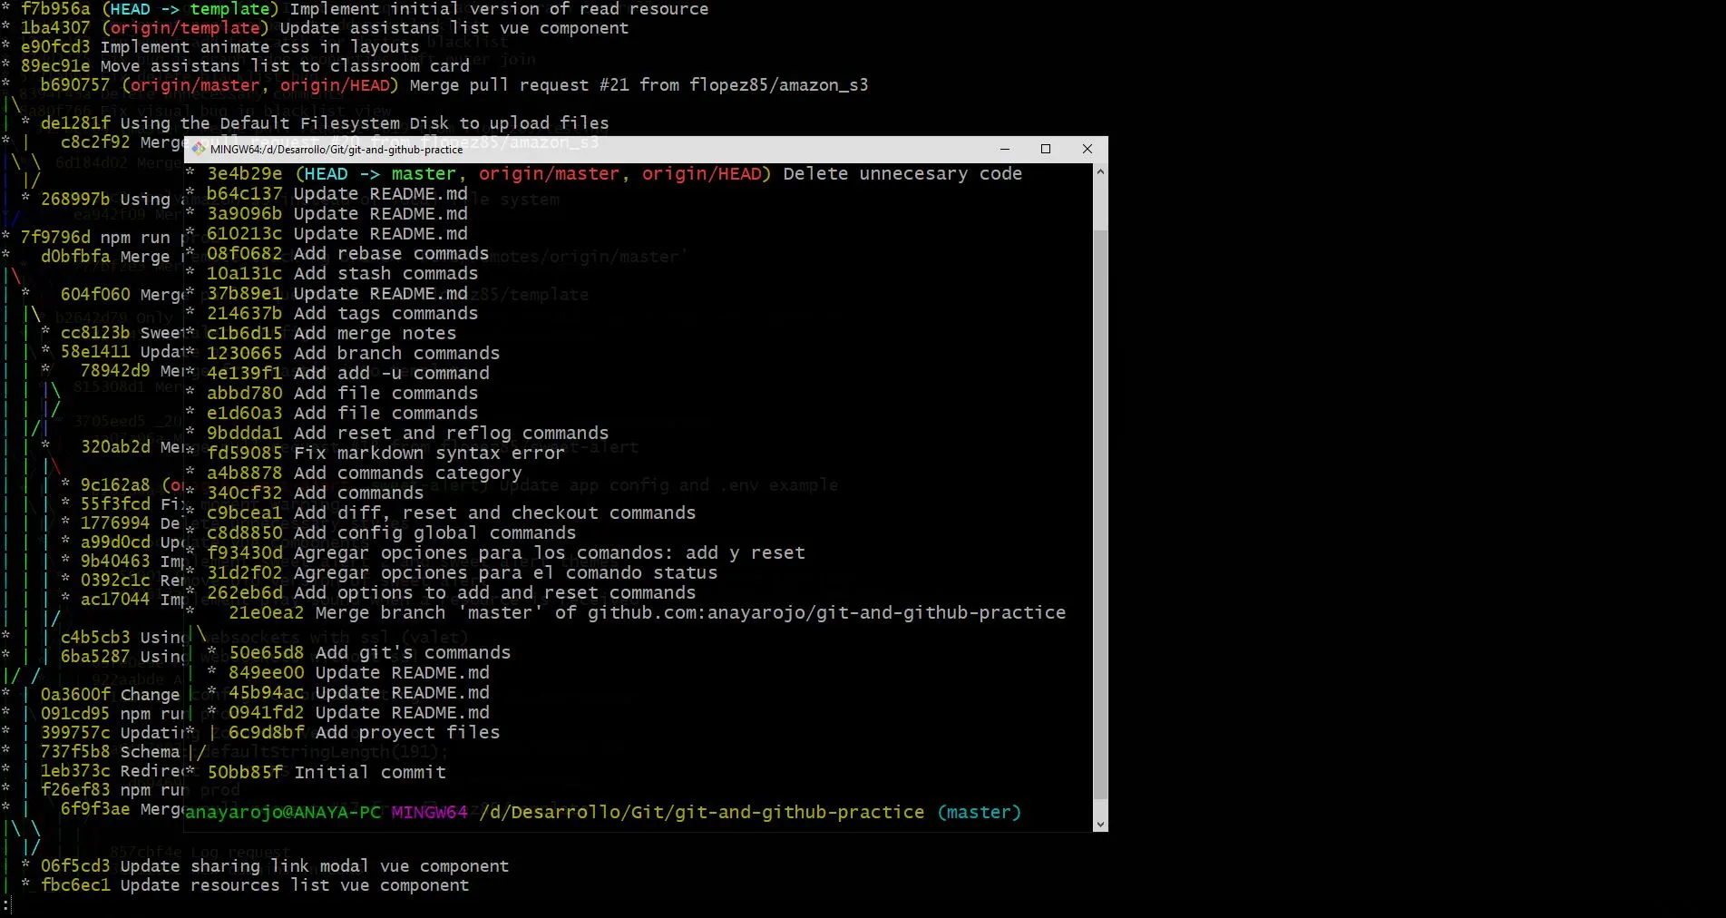Click commit 1eb373c Redirect in background terminal
Screen dimensions: 1726x918
point(111,770)
